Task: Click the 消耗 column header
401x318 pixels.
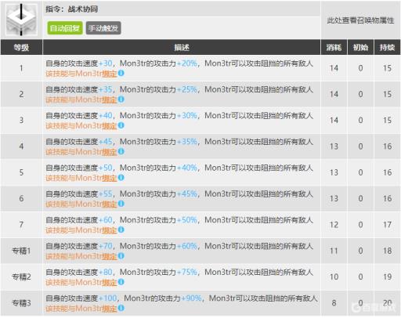Action: coord(334,47)
